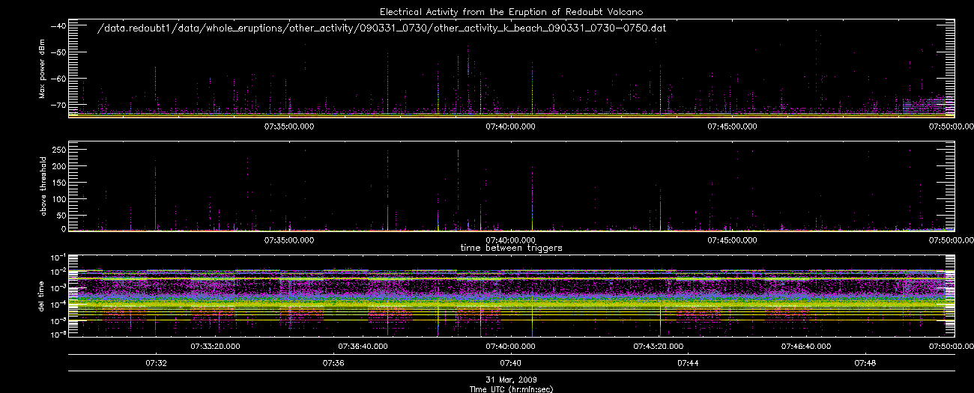974x393 pixels.
Task: Click the plot title about Redoubt Volcano
Action: click(511, 11)
